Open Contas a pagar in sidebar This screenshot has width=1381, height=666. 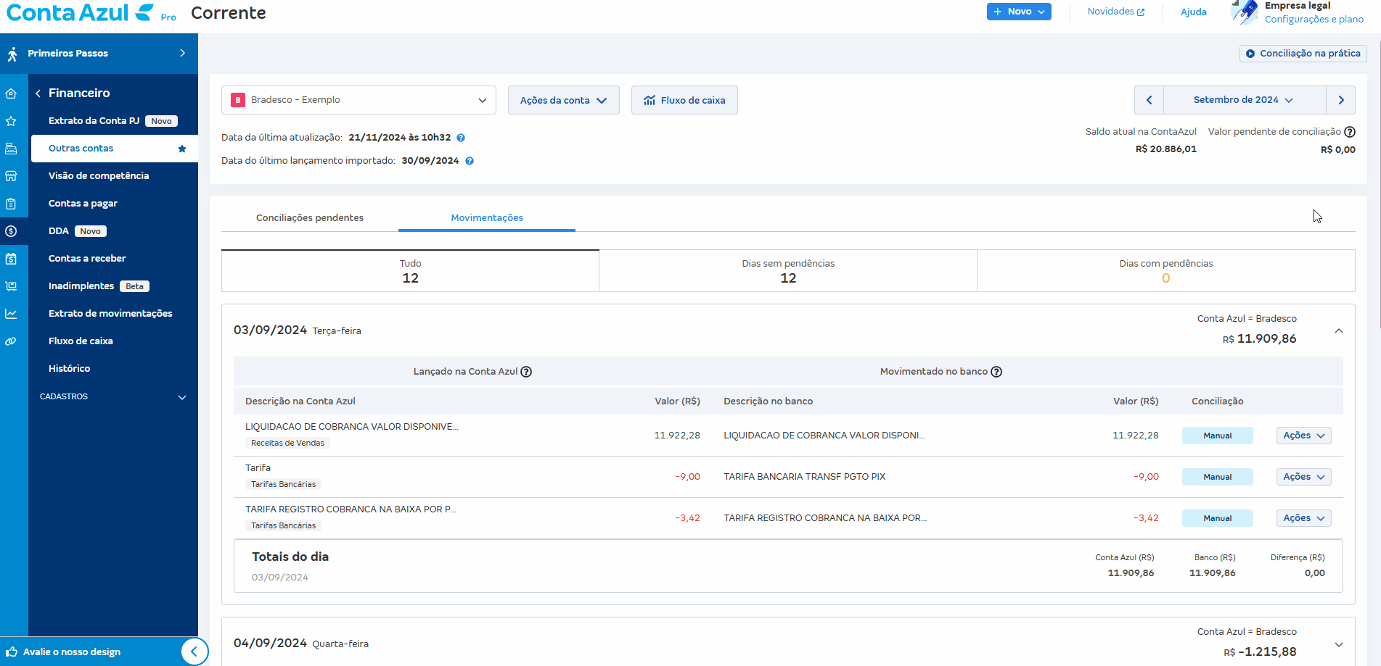83,204
